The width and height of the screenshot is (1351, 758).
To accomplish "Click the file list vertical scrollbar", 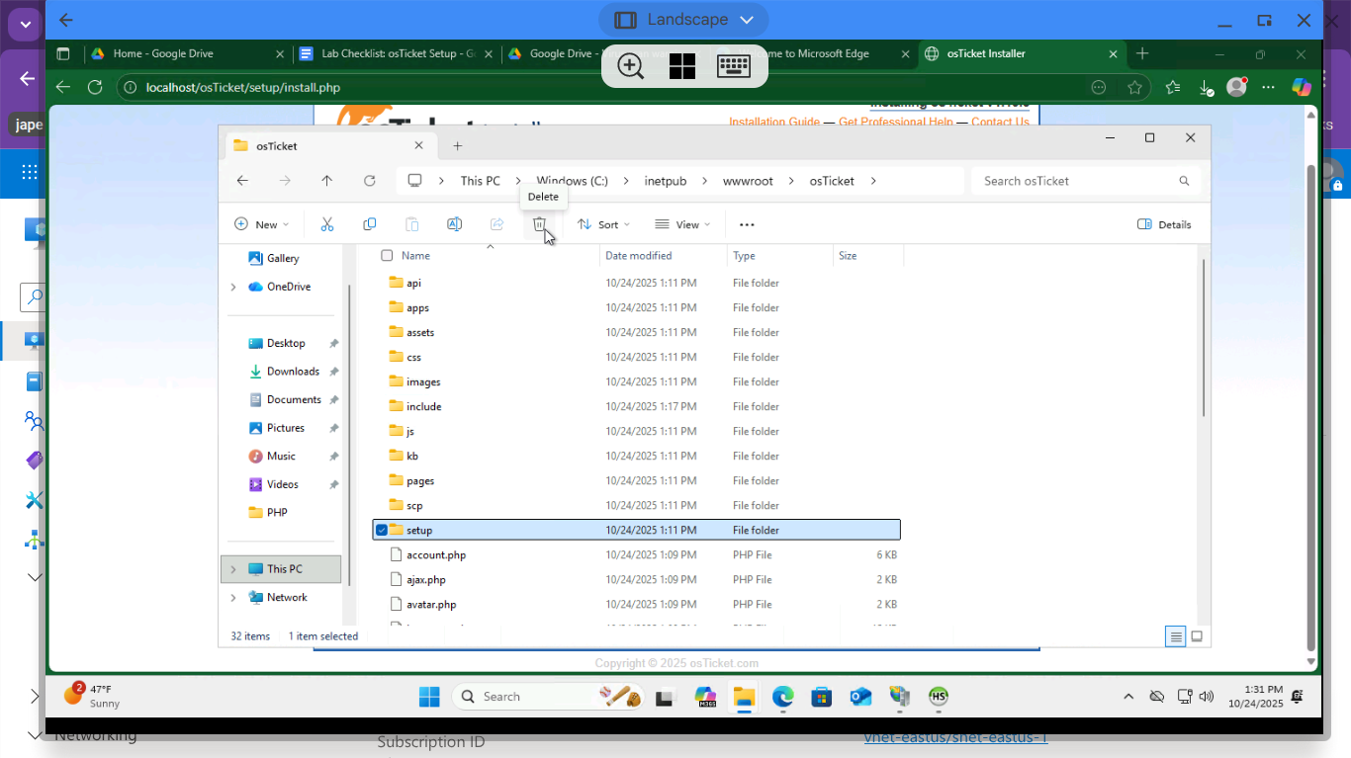I will point(1203,339).
